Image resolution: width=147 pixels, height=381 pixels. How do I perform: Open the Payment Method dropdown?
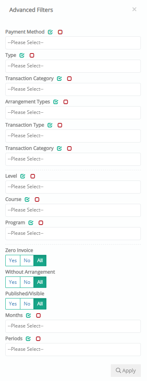[x=73, y=43]
